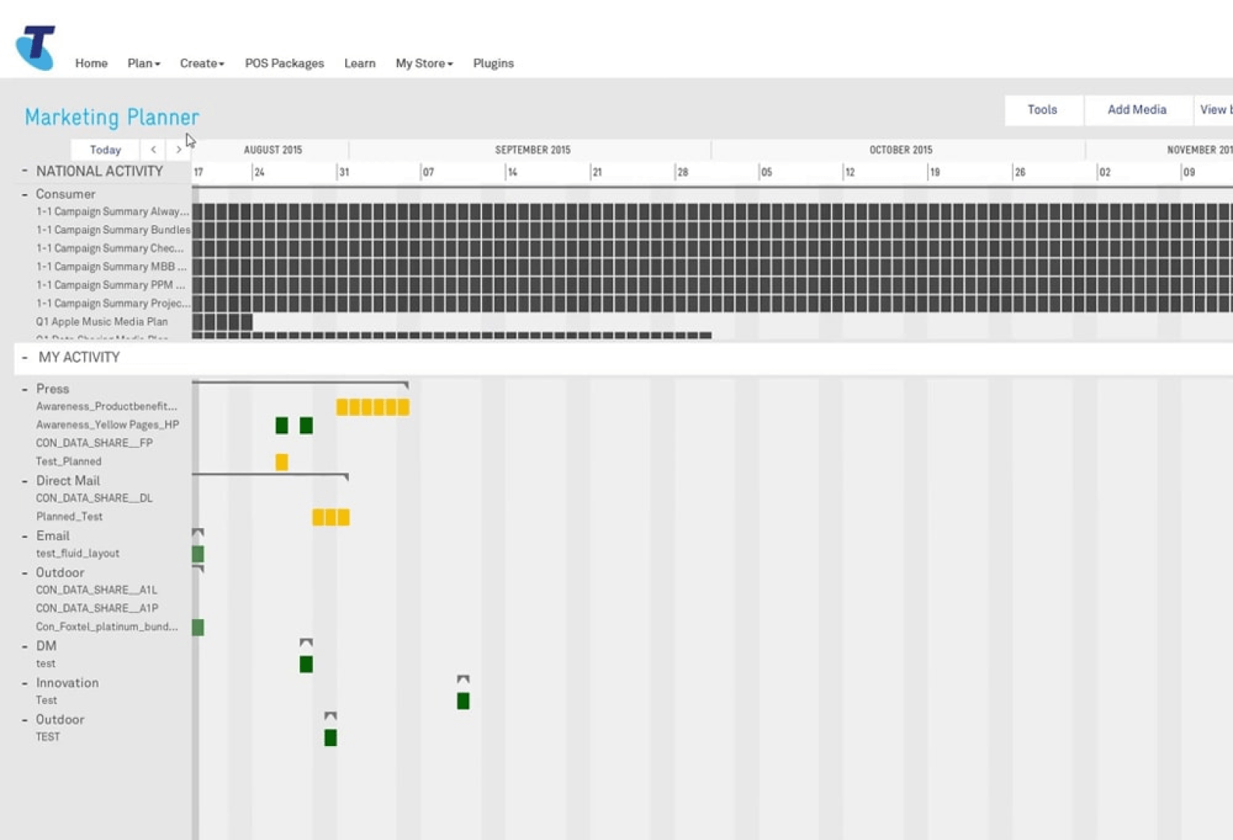Collapse the MY ACTIVITY section
Image resolution: width=1233 pixels, height=840 pixels.
coord(25,358)
